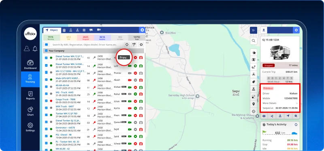Uncheck MG - Truck 4445 row checkbox
This screenshot has width=324, height=151.
pyautogui.click(x=46, y=94)
